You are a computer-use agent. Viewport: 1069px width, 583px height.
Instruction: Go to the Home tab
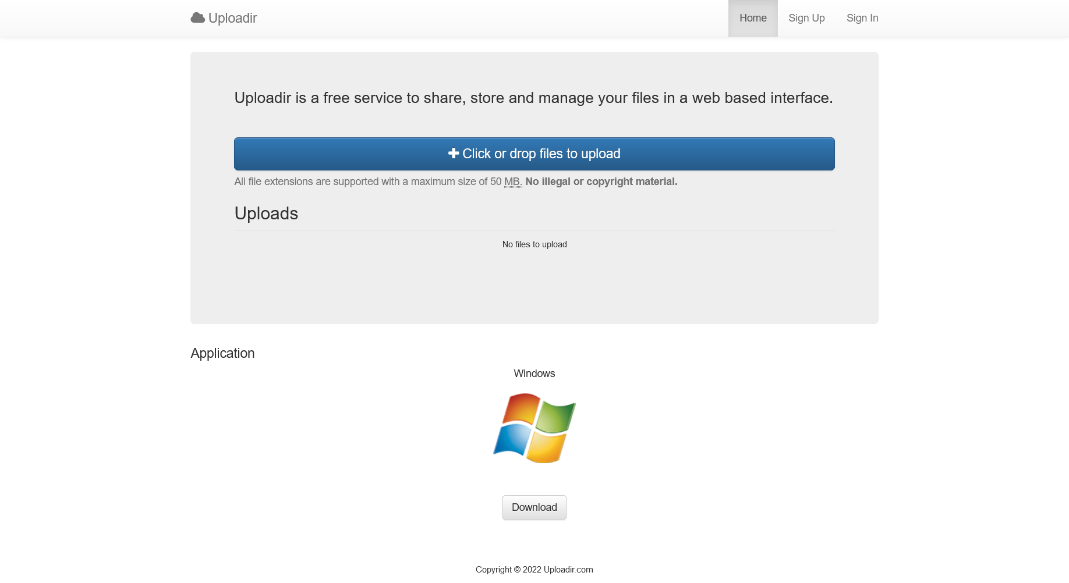753,18
